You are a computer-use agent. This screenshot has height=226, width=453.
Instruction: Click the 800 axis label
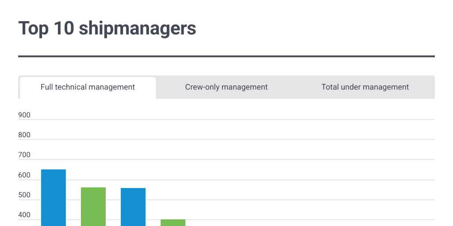pos(24,135)
